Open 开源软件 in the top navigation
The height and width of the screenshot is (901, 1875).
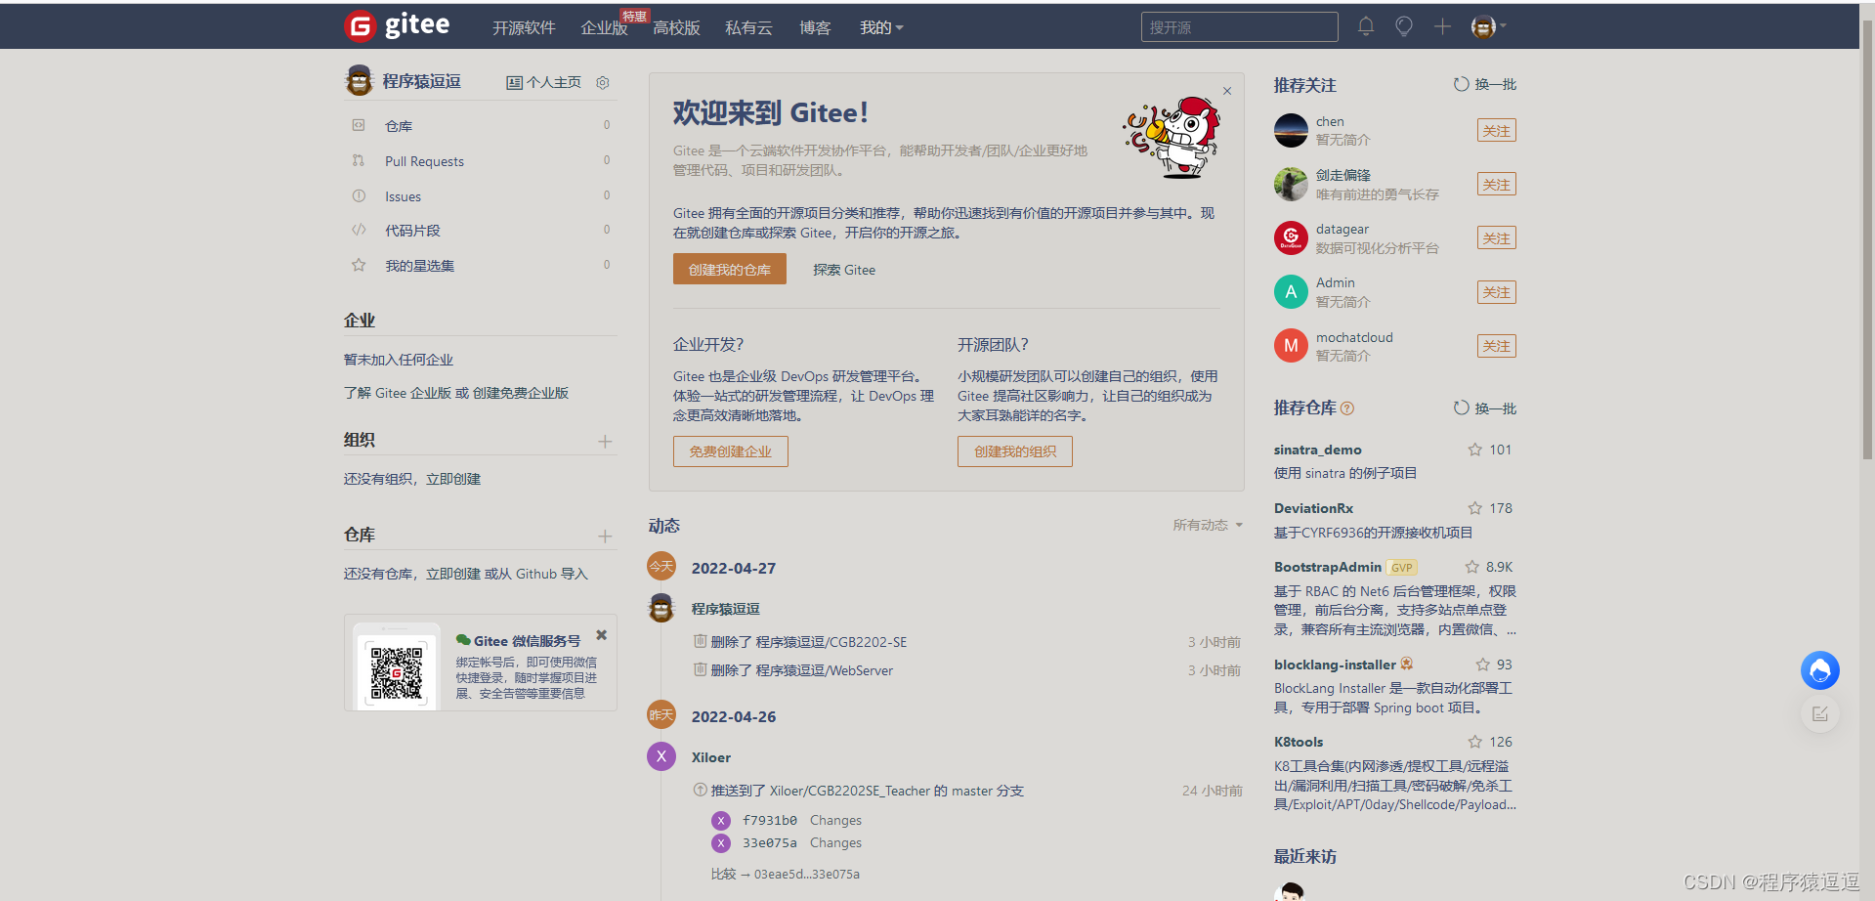pos(524,27)
